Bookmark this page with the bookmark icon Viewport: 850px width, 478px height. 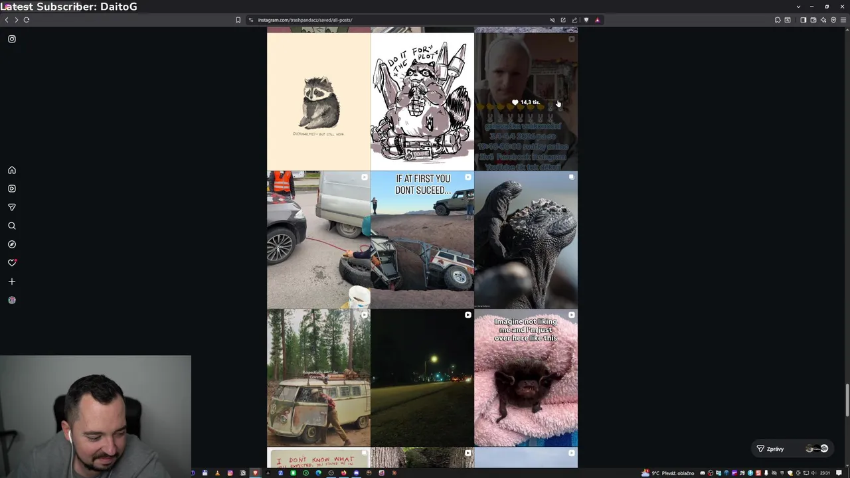238,20
